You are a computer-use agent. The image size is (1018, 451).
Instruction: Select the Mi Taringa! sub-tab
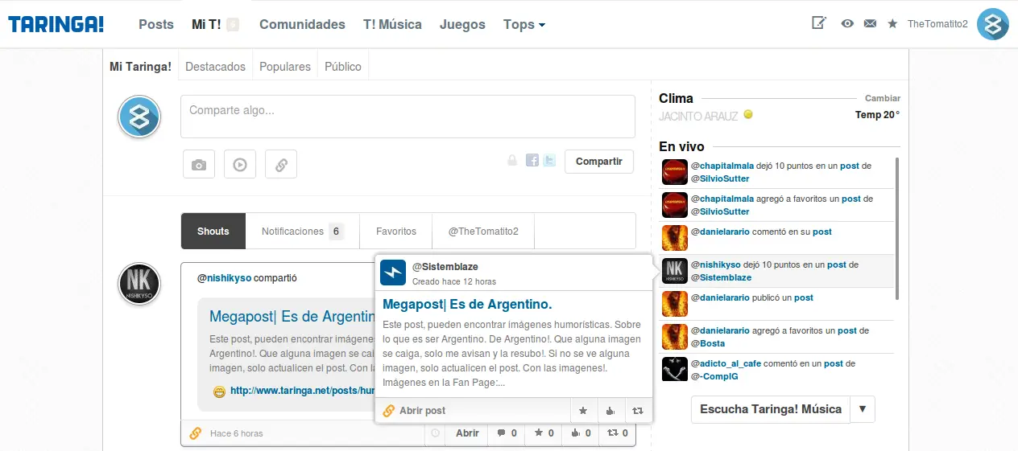pos(141,67)
